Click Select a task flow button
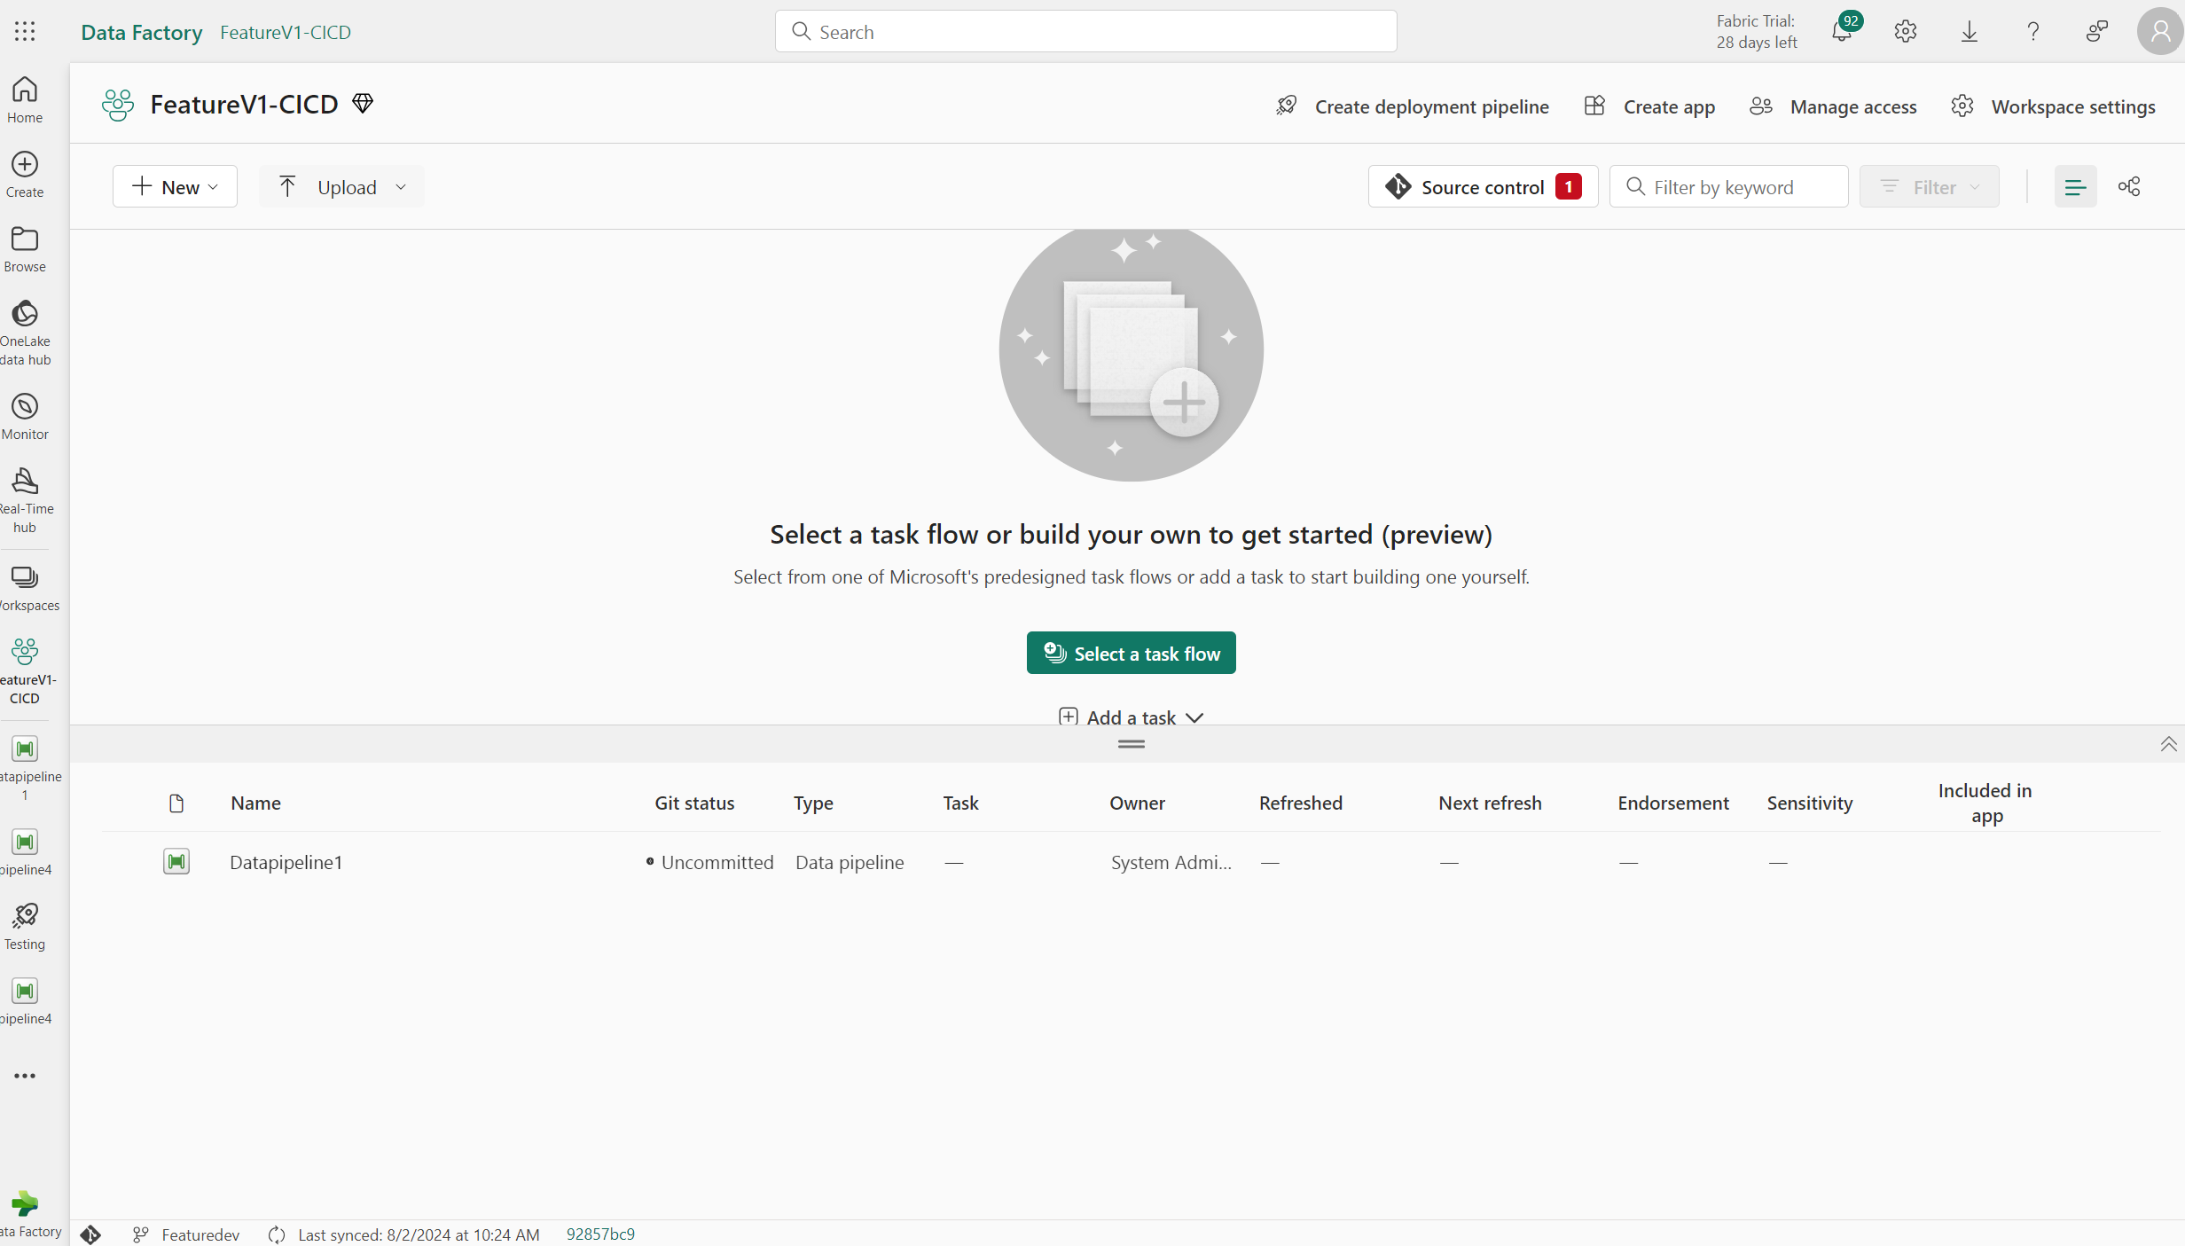This screenshot has height=1246, width=2185. pyautogui.click(x=1132, y=653)
